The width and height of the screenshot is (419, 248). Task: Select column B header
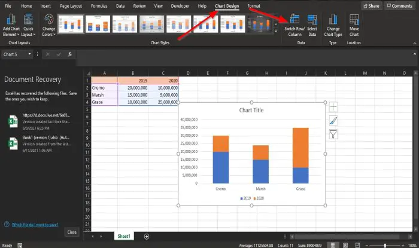(133, 73)
